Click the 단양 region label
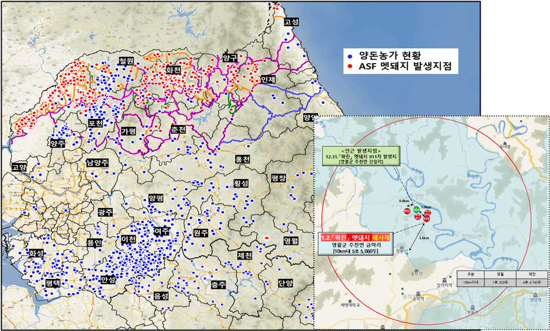 click(x=286, y=283)
